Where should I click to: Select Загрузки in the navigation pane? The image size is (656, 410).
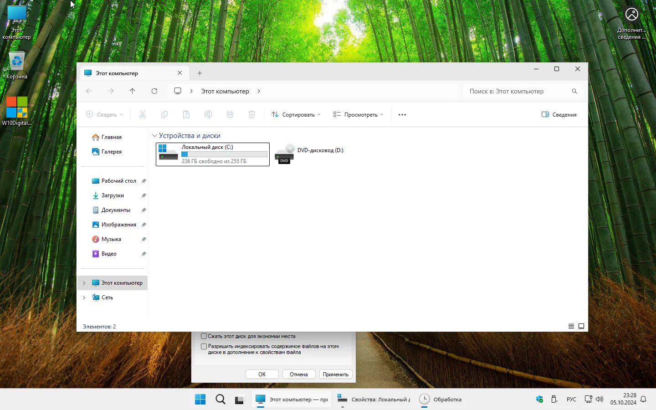tap(113, 195)
